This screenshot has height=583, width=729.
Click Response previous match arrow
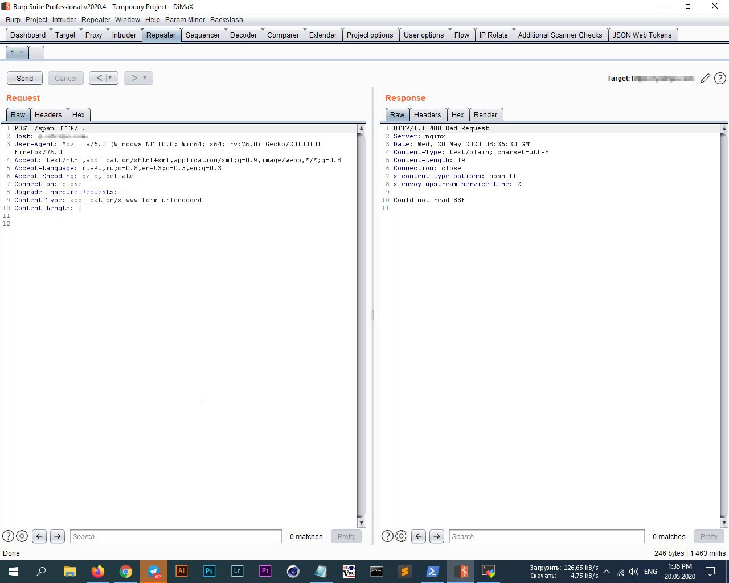click(419, 536)
